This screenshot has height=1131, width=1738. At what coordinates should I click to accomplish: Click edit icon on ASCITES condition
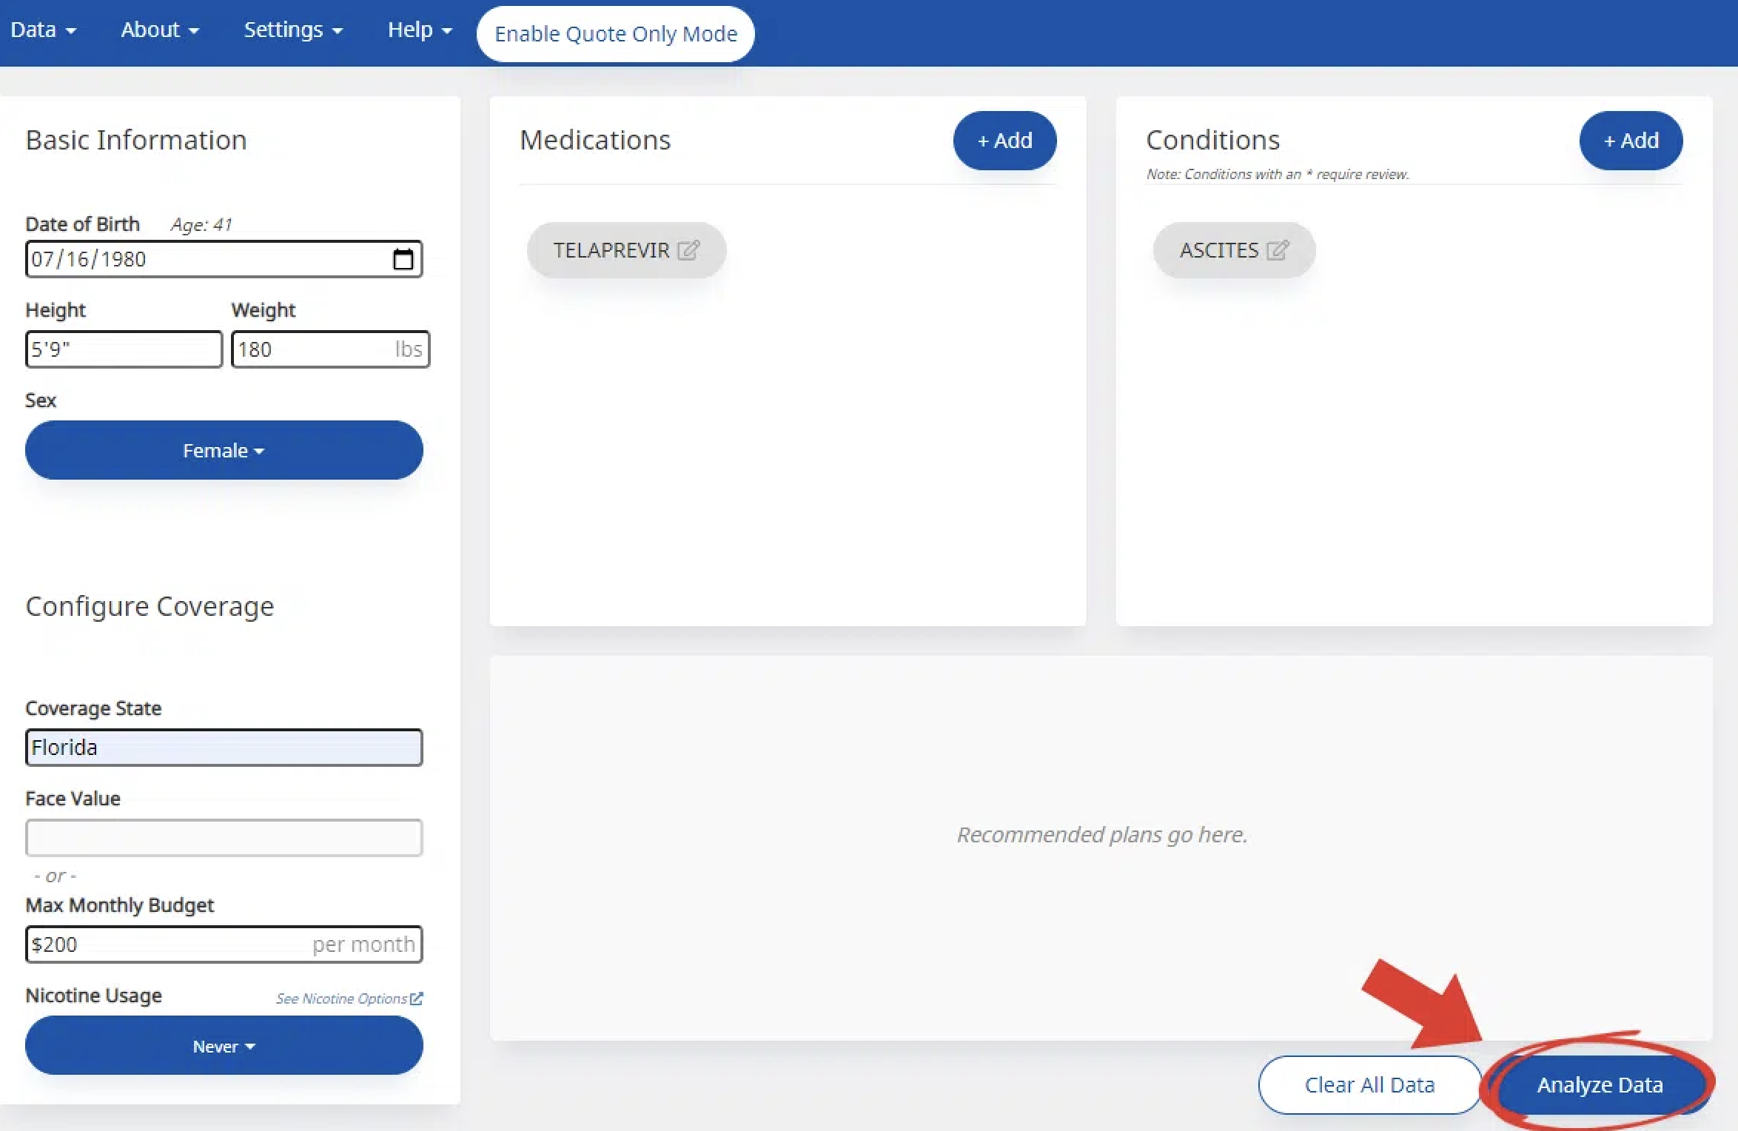[1277, 250]
